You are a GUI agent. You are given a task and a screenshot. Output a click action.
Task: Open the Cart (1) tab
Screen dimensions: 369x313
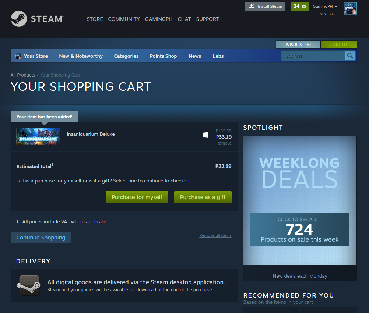pos(338,45)
